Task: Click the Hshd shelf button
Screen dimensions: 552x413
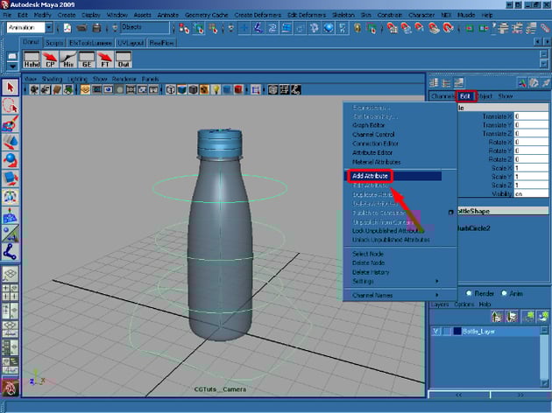Action: (31, 59)
